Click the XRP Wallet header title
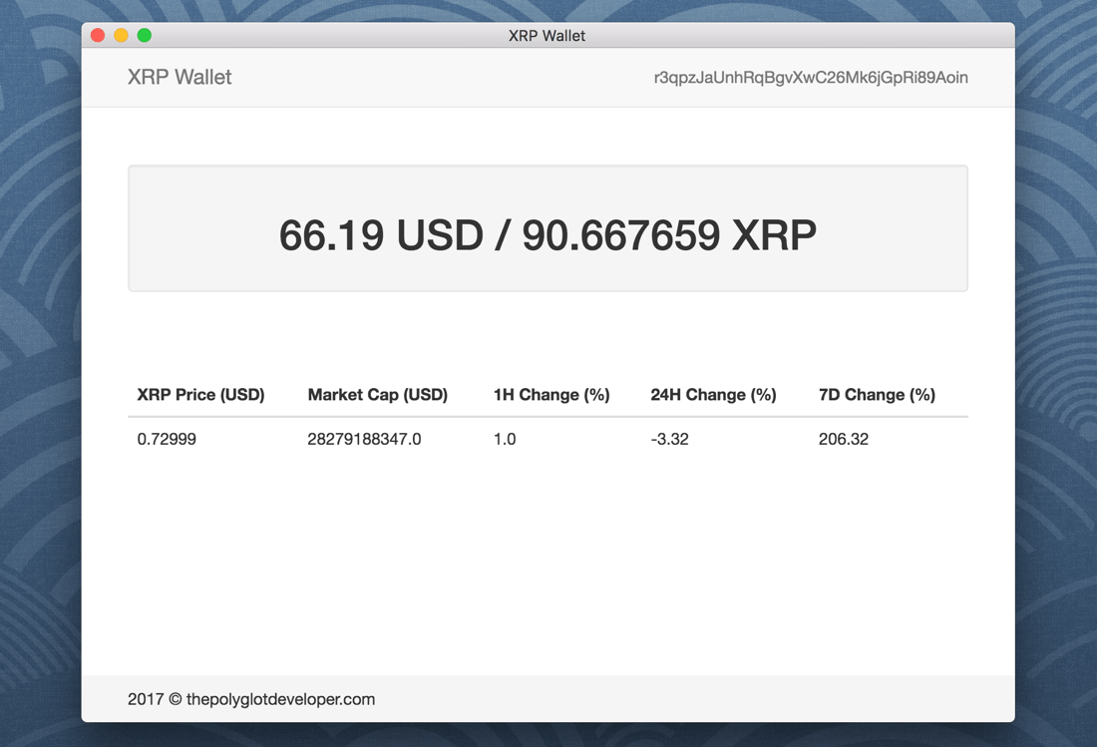The width and height of the screenshot is (1097, 747). click(x=180, y=77)
